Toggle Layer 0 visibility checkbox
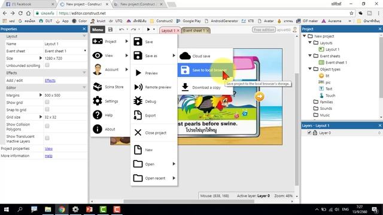383x215 pixels. pyautogui.click(x=309, y=133)
